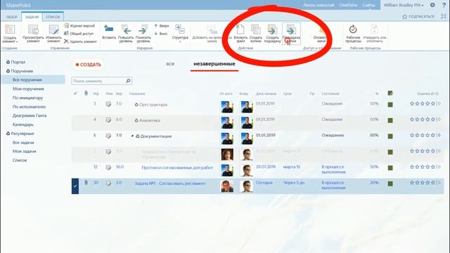Viewport: 450px width, 253px height.
Task: Select the все view
Action: click(170, 64)
